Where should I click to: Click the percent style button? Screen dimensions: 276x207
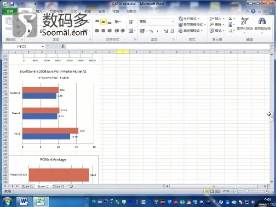[x=151, y=31]
